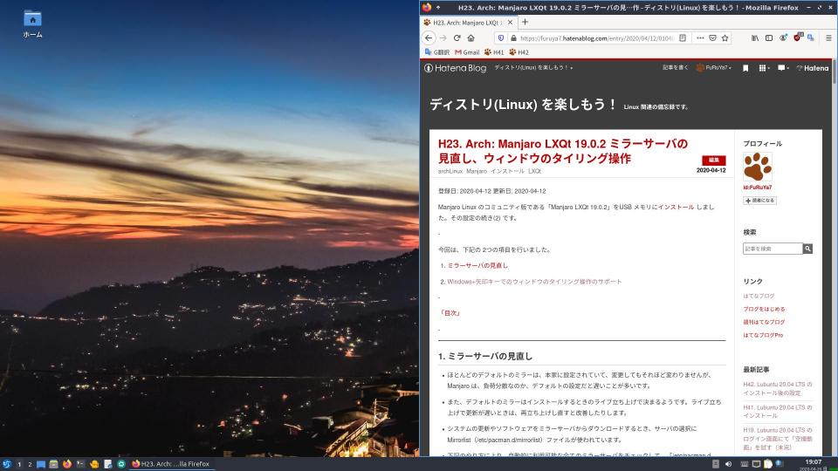Click the 記事を検索 search field

pyautogui.click(x=773, y=249)
